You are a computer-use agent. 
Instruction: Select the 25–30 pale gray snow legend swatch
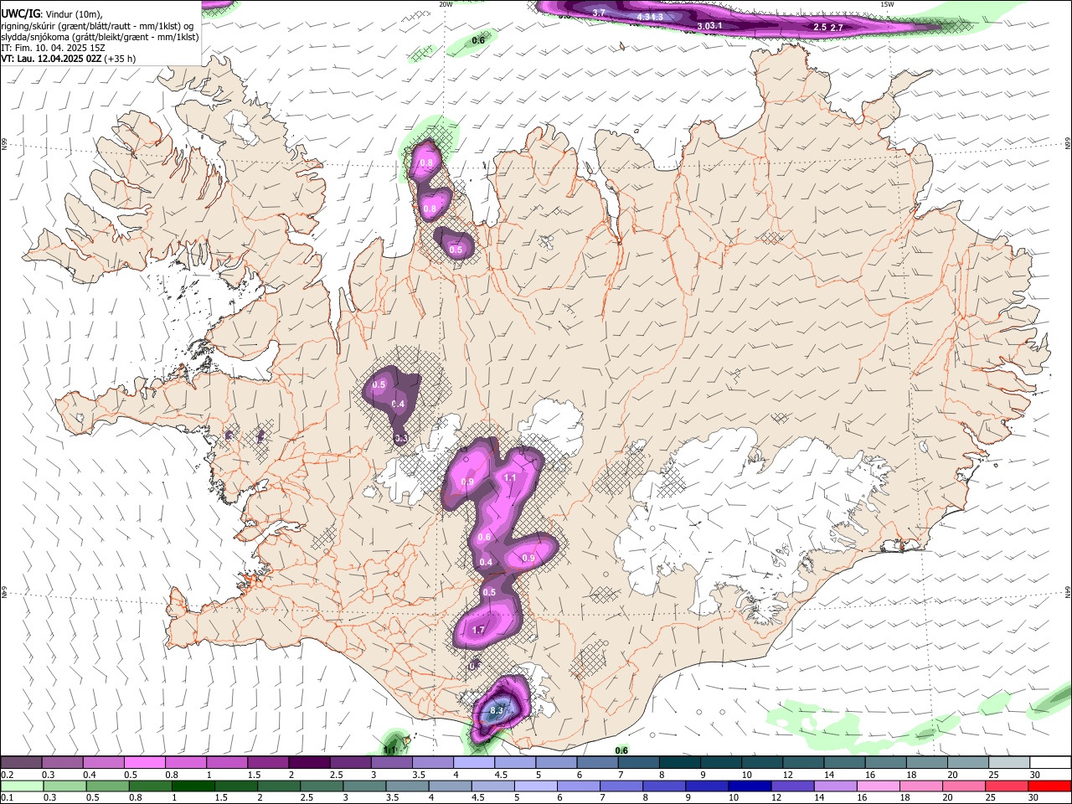[x=1009, y=763]
